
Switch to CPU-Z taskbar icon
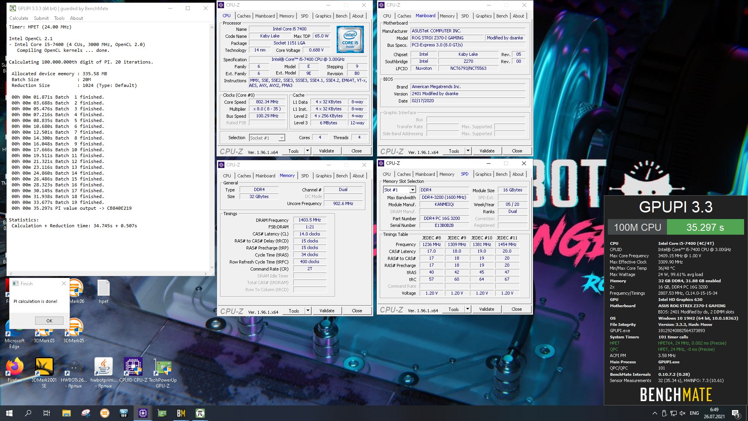point(143,413)
